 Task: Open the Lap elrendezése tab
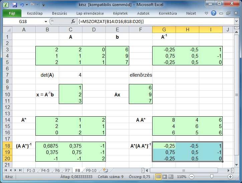[90, 13]
